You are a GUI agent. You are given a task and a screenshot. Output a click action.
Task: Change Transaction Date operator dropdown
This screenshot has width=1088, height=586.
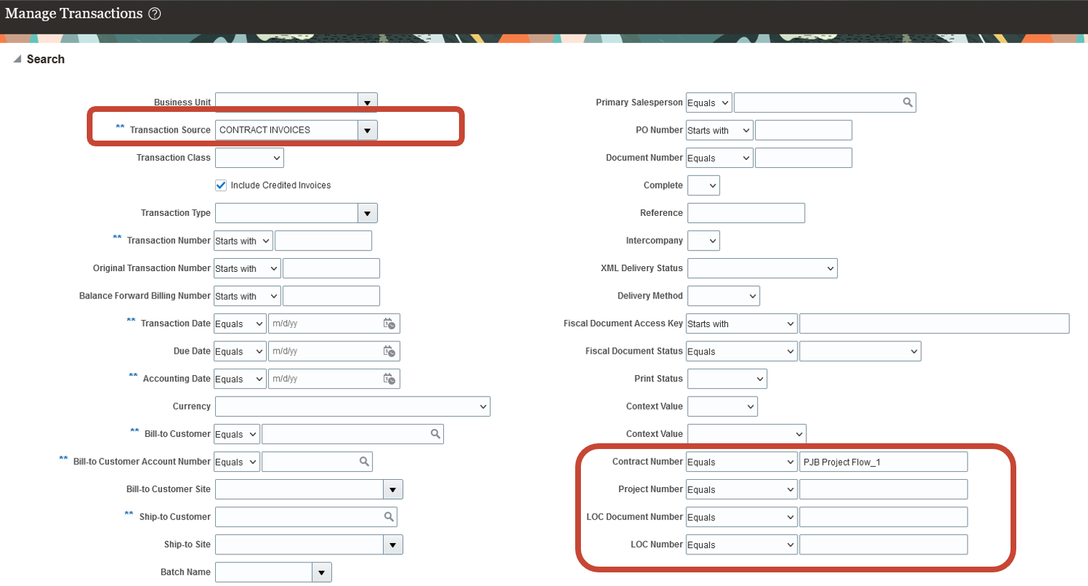pos(240,323)
